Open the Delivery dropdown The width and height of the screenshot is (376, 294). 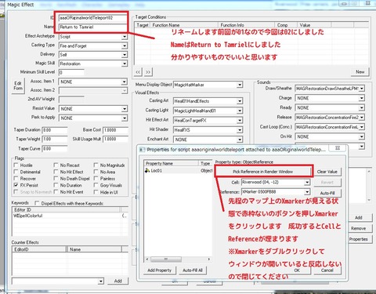(x=125, y=55)
